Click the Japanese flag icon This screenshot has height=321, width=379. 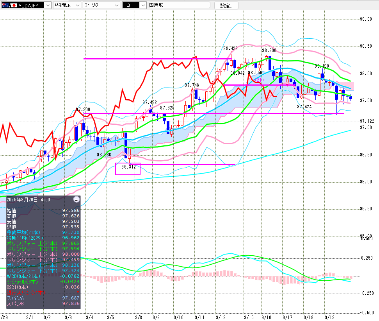pyautogui.click(x=14, y=5)
